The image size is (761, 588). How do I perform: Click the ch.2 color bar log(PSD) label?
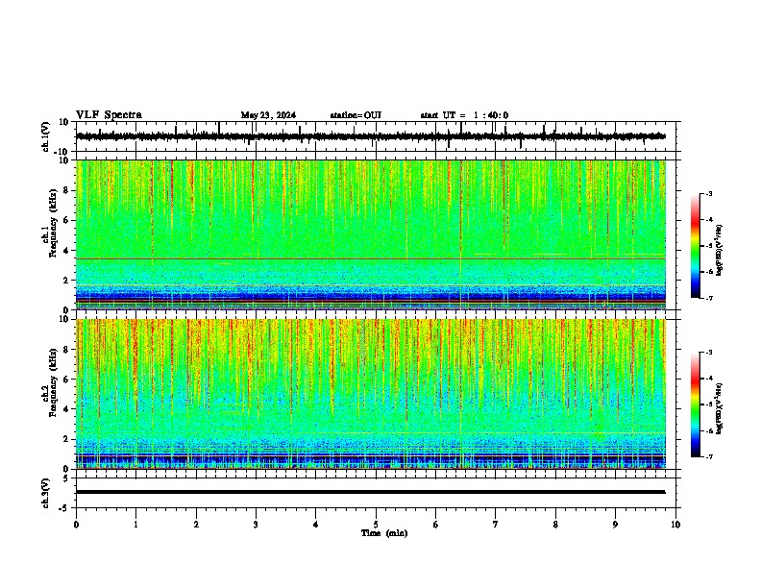(719, 408)
